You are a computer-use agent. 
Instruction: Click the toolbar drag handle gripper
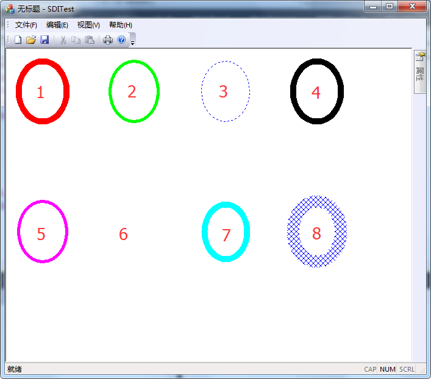(x=8, y=40)
